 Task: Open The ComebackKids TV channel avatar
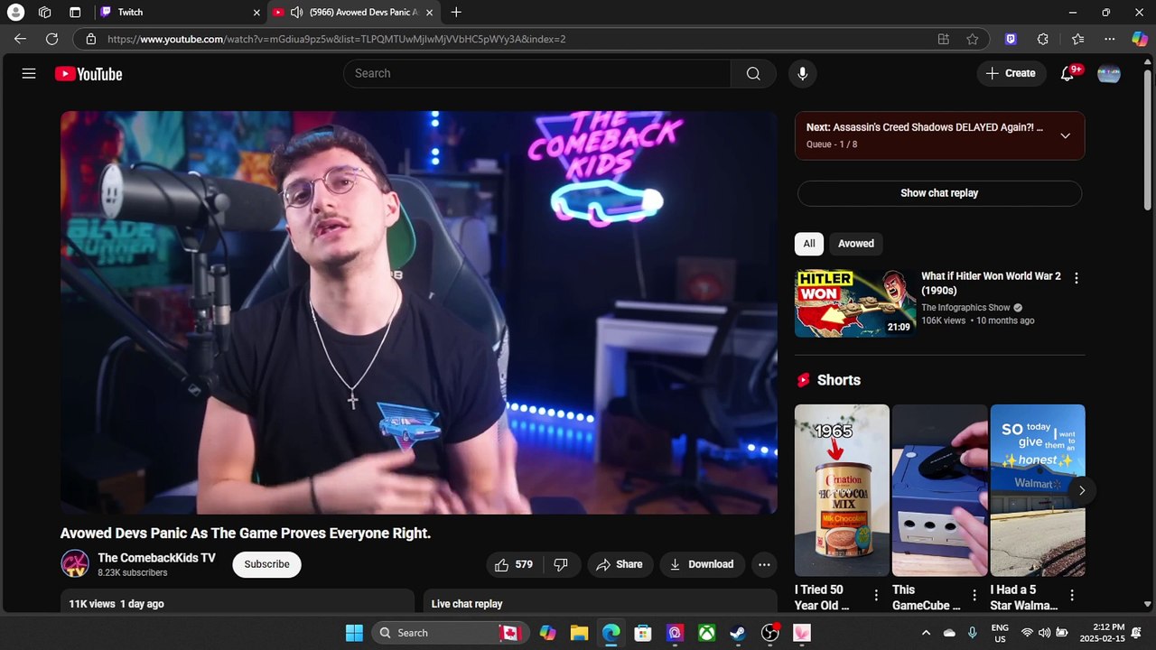(x=75, y=564)
